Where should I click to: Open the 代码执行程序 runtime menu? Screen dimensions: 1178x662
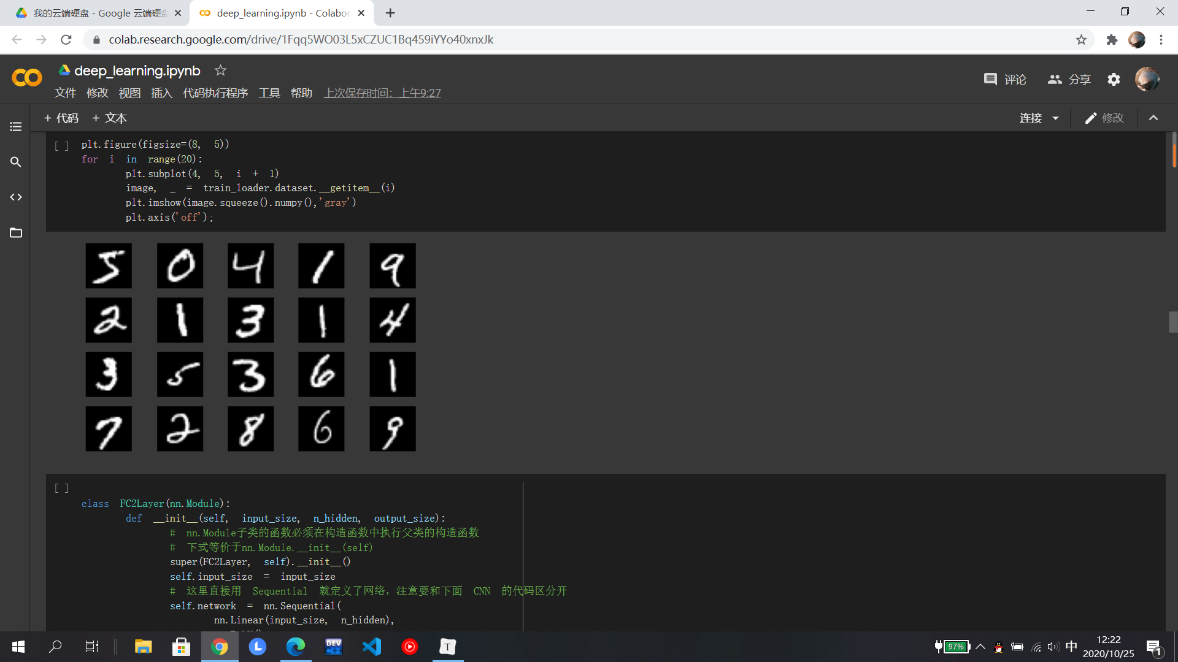click(215, 93)
